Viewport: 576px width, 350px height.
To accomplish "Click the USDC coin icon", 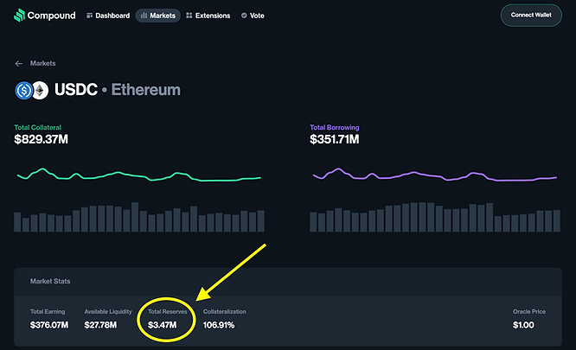I will click(x=24, y=90).
